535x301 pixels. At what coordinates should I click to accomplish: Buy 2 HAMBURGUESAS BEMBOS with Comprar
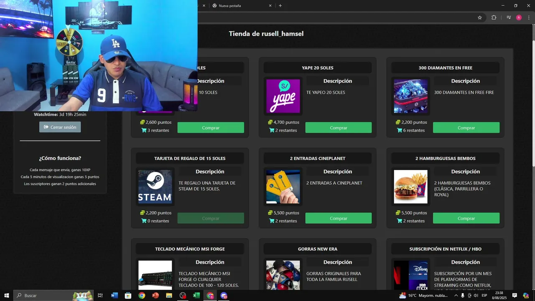466,218
